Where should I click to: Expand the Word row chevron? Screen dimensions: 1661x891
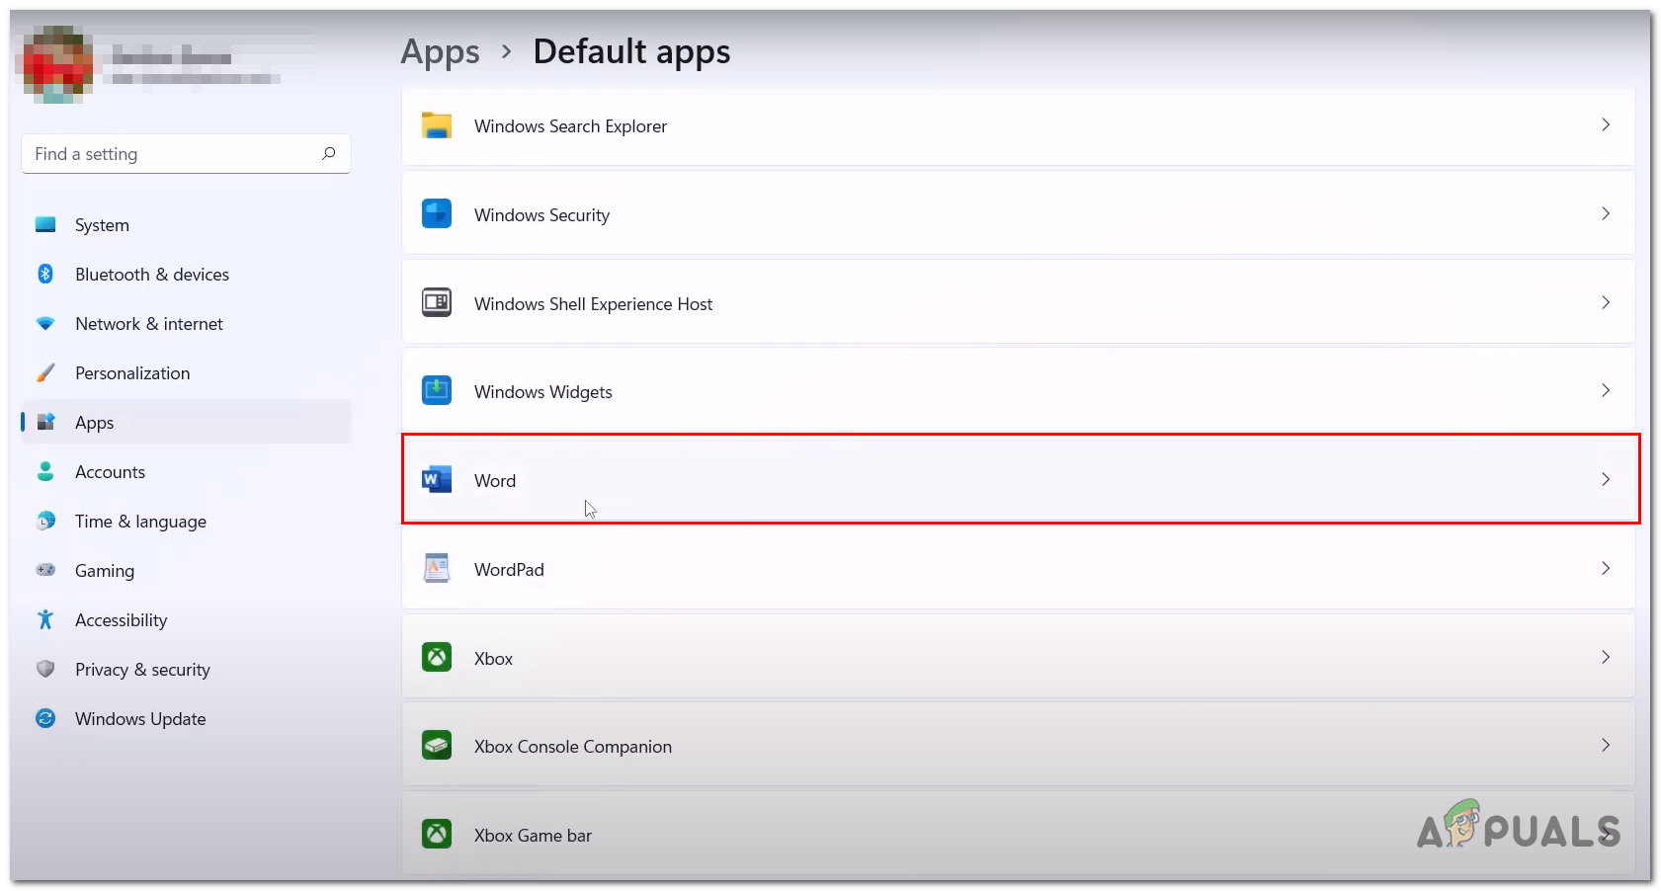click(x=1605, y=480)
